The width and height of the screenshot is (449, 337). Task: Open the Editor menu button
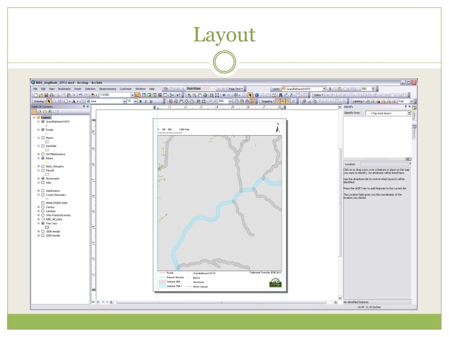click(x=319, y=95)
